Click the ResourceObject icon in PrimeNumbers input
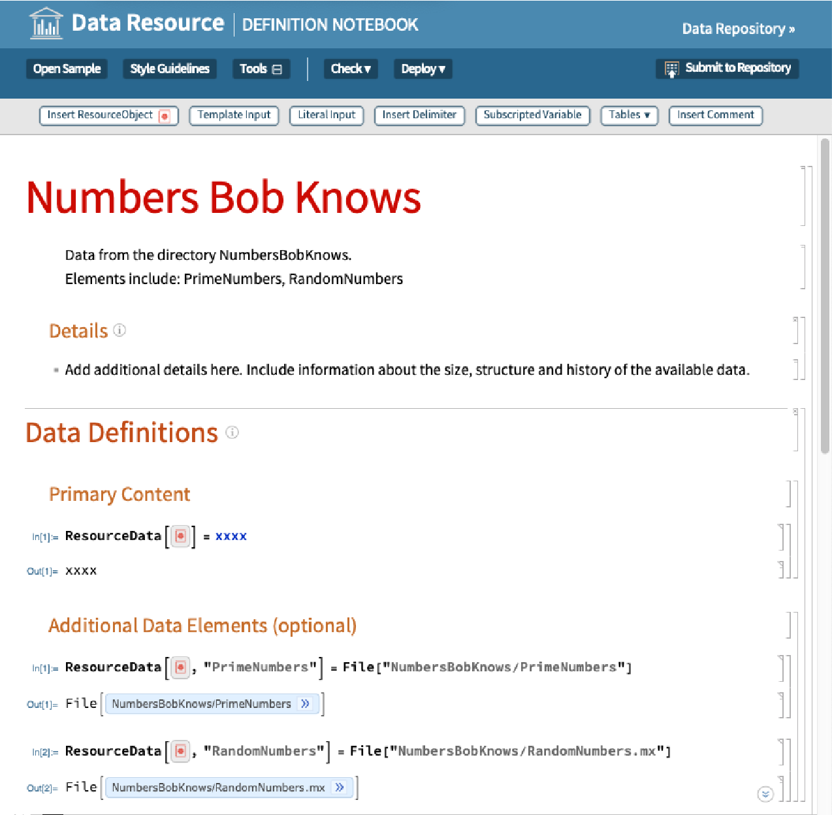The image size is (832, 815). (x=180, y=667)
